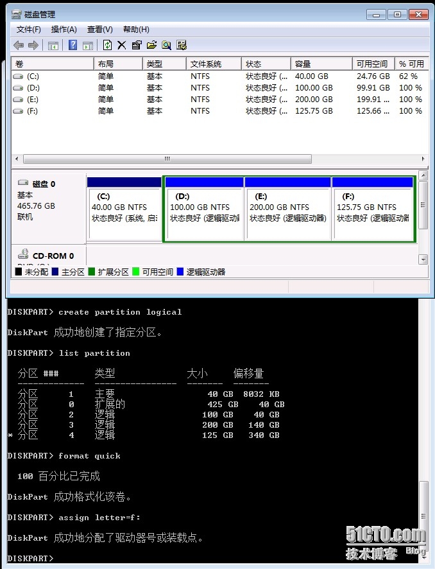
Task: Open the 查看(V) menu
Action: (100, 30)
